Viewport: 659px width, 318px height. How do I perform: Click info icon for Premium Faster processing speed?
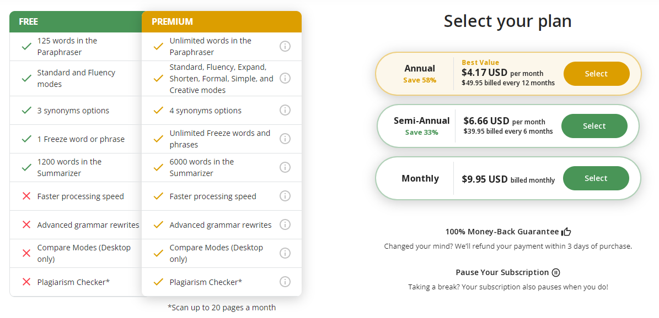point(285,196)
